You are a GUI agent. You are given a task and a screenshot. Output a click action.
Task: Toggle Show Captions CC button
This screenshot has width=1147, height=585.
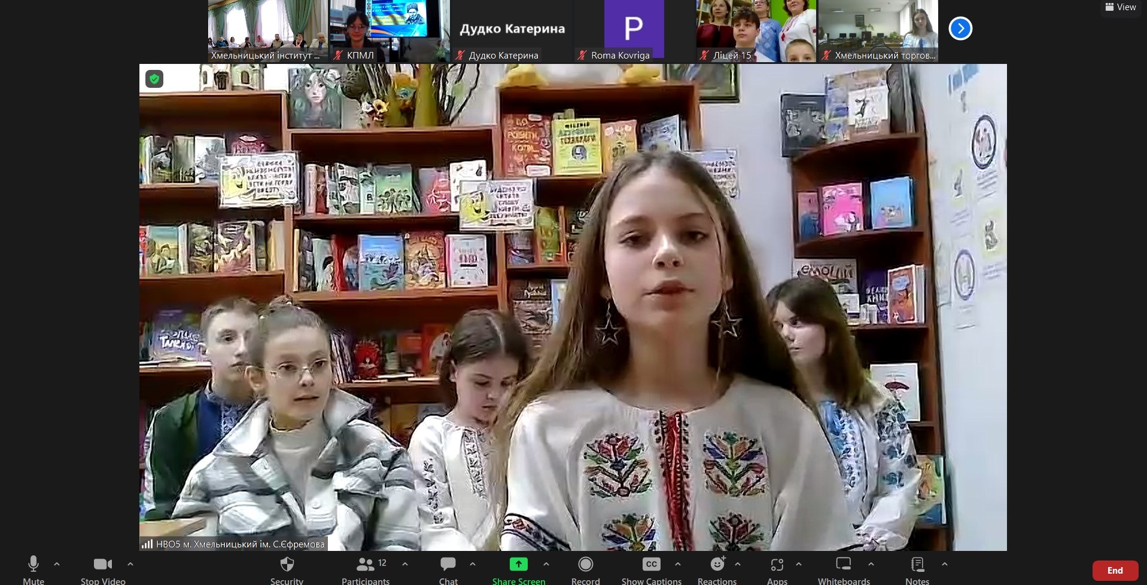pyautogui.click(x=651, y=565)
